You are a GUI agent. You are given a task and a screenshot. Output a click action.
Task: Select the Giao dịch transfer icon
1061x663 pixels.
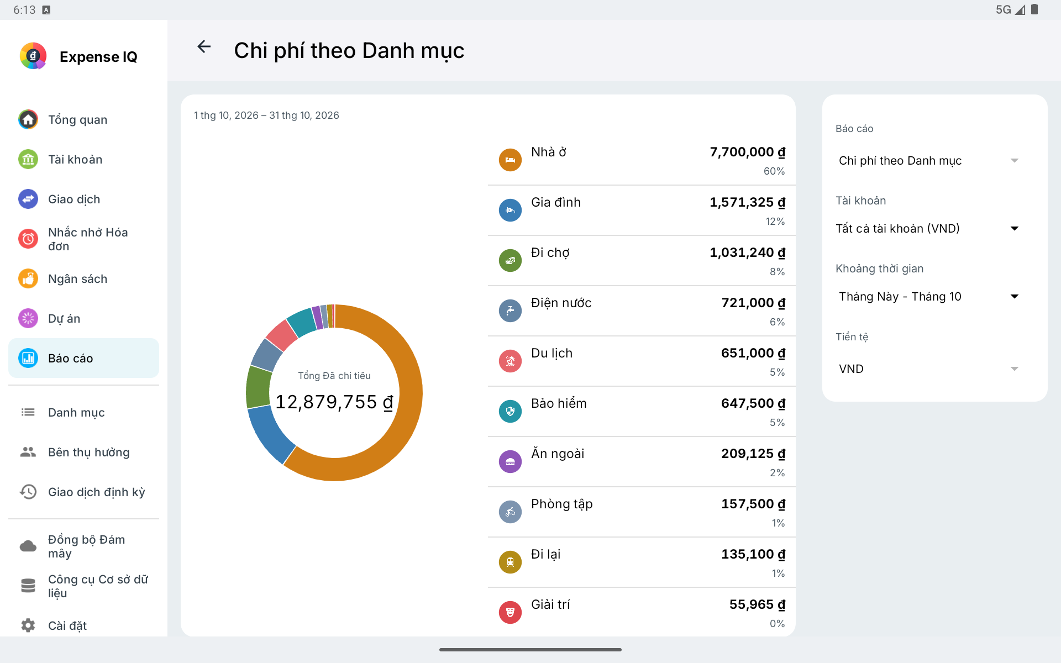click(28, 199)
